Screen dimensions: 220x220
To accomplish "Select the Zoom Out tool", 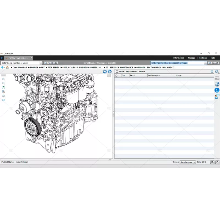I will [4, 83].
